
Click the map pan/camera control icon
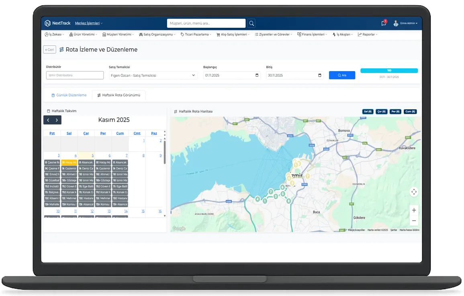[414, 192]
